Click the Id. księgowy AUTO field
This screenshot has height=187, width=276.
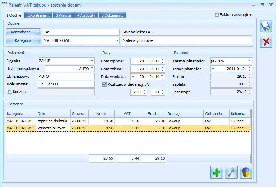pos(66,76)
